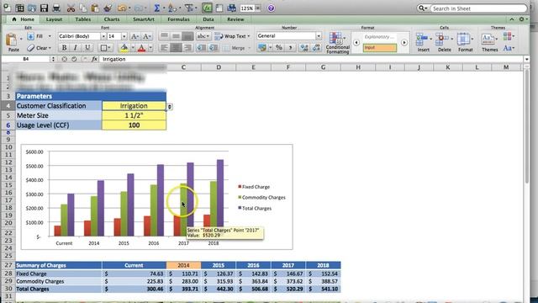
Task: Open the SmartArt ribbon tab
Action: pyautogui.click(x=144, y=19)
